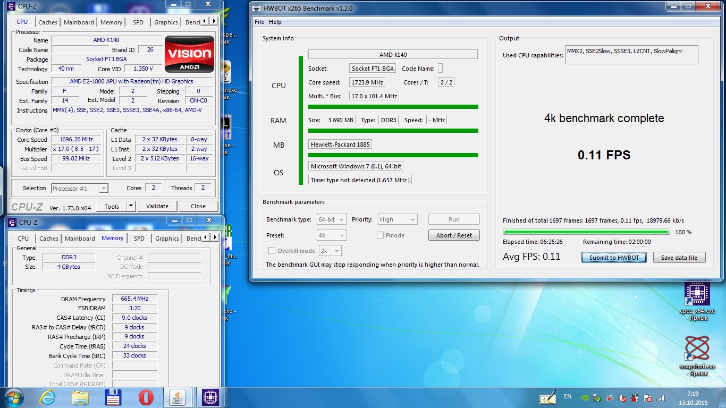Screen dimensions: 726x408
Task: Toggle the Overkill mode checkbox
Action: [272, 251]
